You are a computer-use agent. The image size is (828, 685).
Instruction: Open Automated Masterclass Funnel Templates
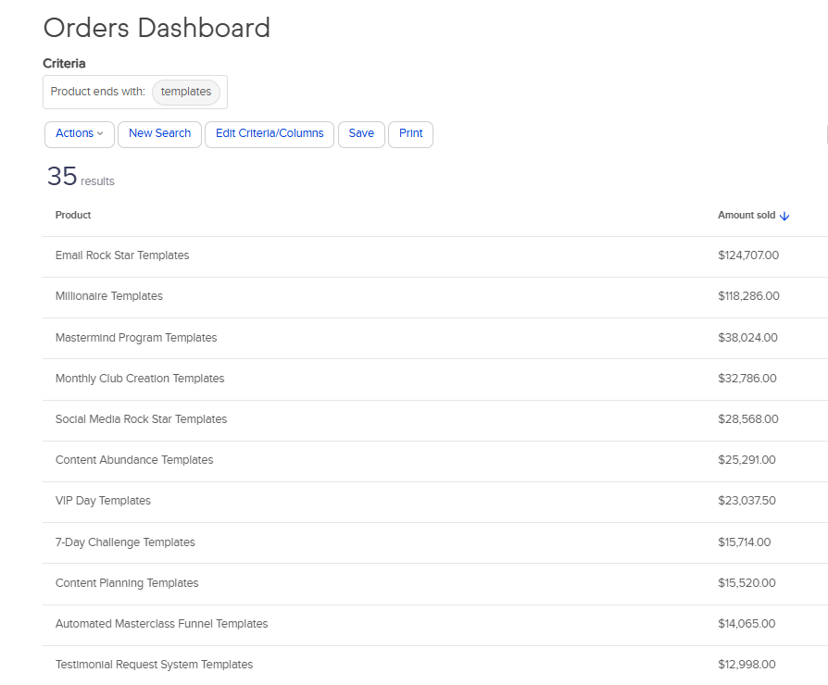pyautogui.click(x=162, y=624)
